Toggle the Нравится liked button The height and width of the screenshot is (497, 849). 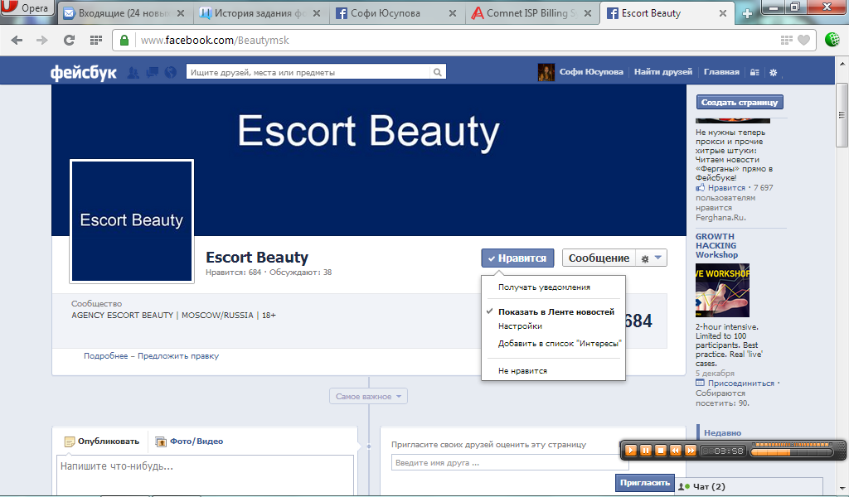tap(517, 258)
